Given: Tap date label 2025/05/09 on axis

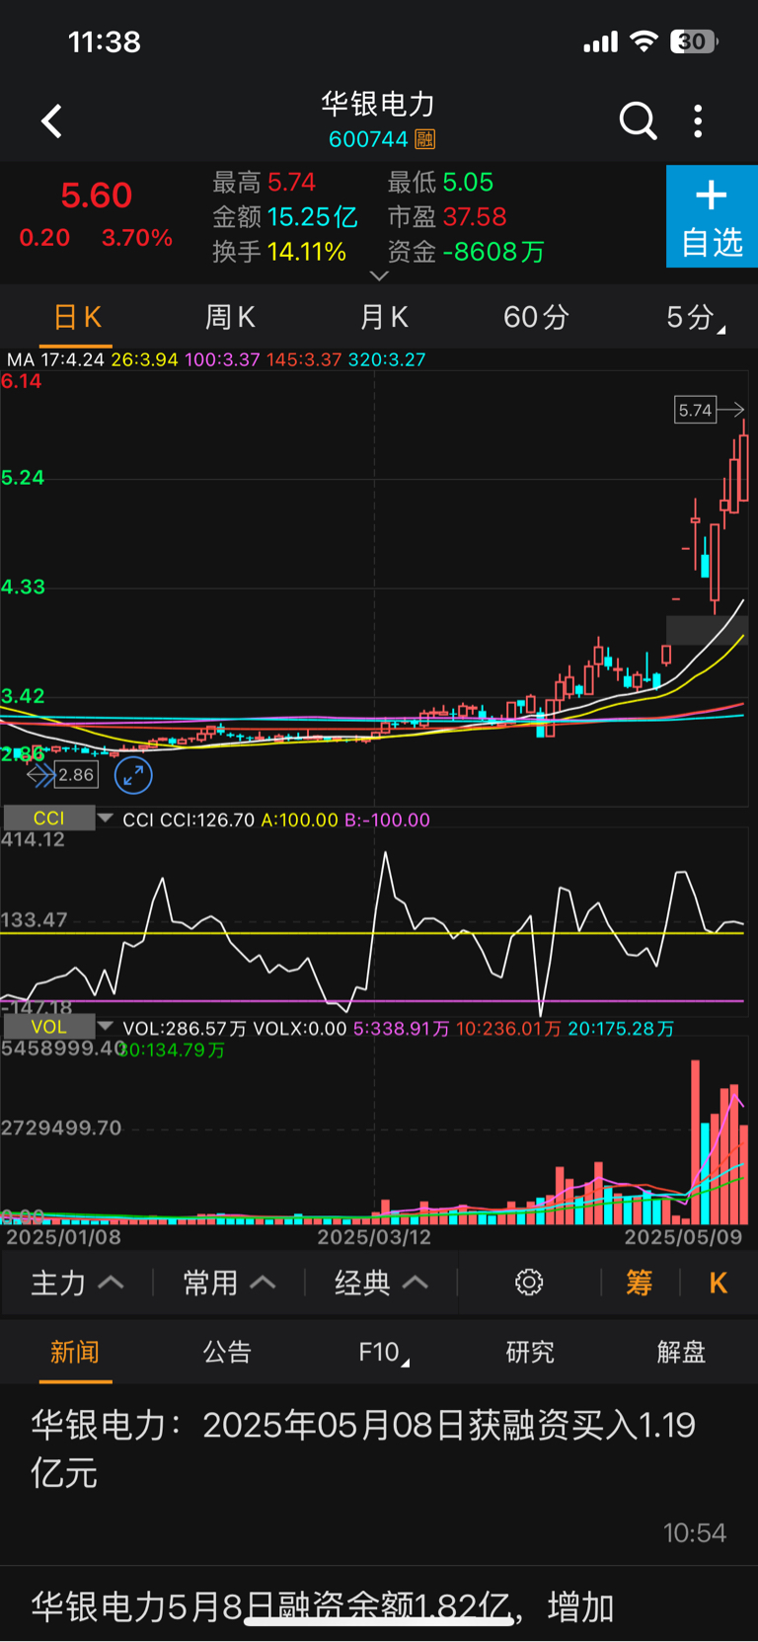Looking at the screenshot, I should 683,1236.
